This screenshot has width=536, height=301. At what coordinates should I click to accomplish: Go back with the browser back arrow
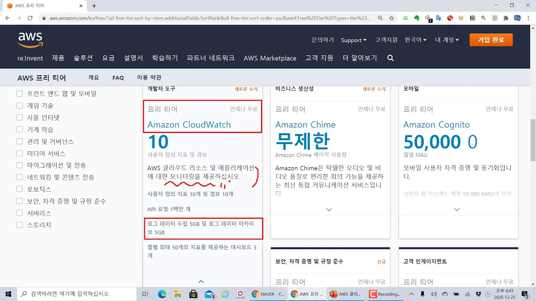click(x=8, y=18)
